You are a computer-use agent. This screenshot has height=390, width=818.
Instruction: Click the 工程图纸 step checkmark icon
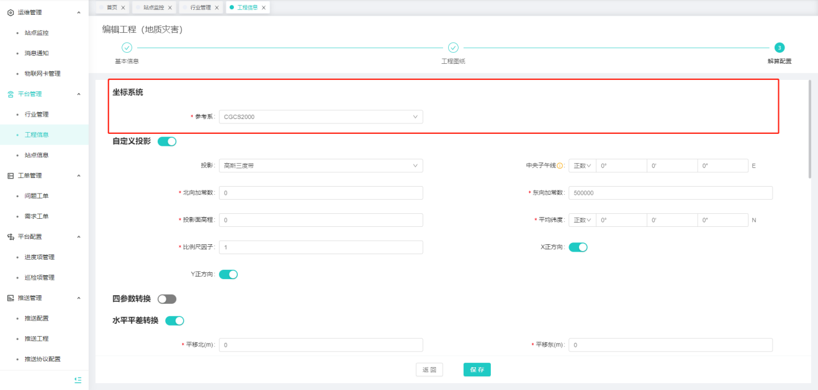453,48
